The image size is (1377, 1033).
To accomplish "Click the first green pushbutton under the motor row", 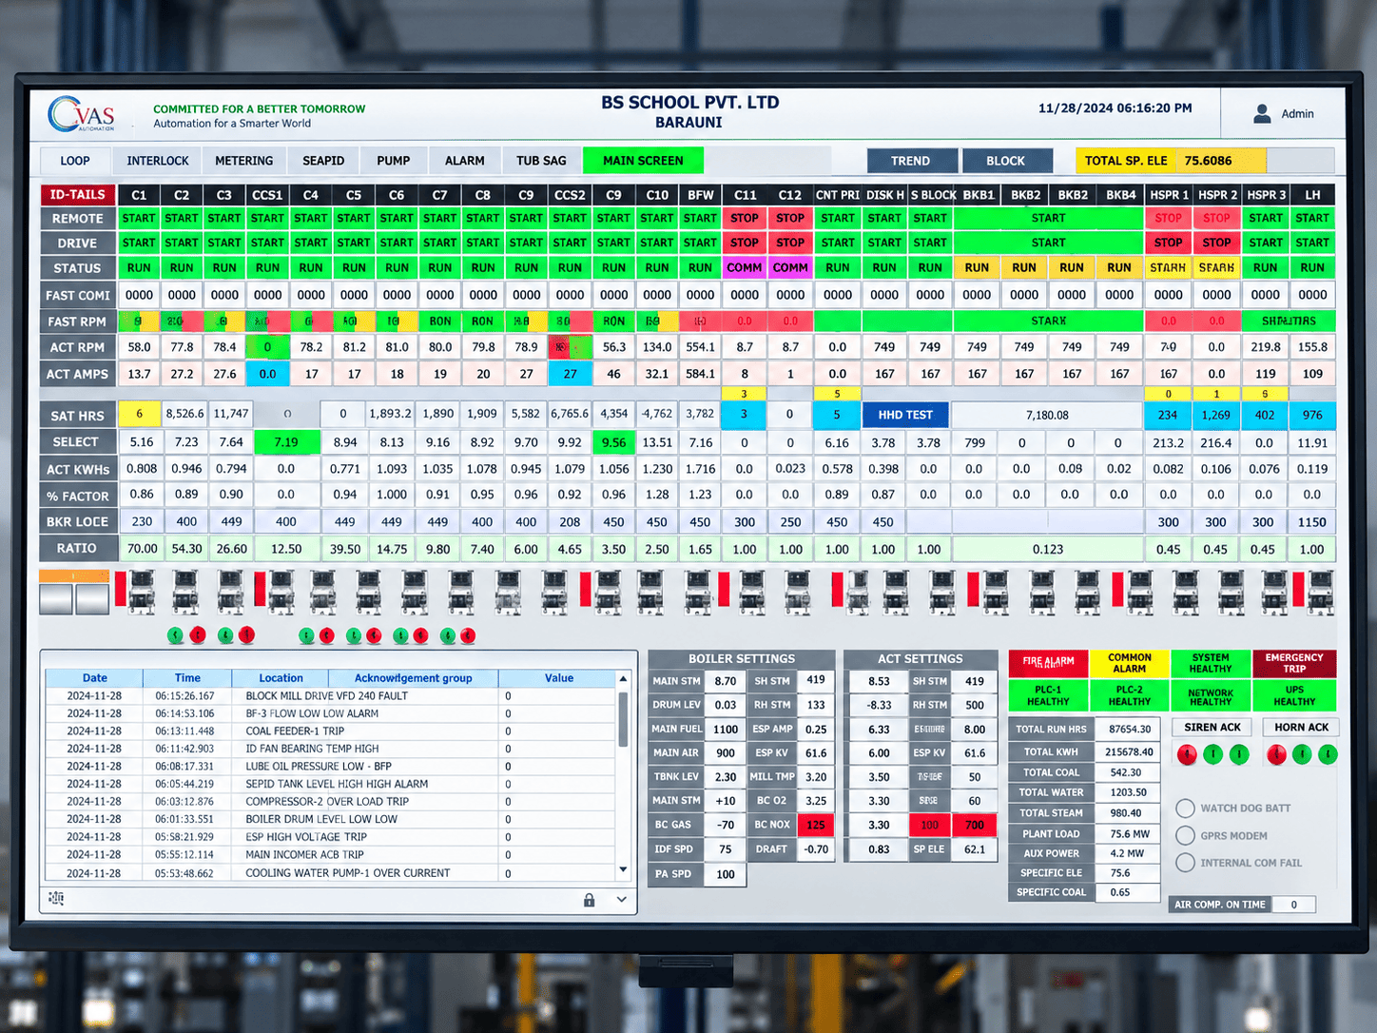I will 175,635.
